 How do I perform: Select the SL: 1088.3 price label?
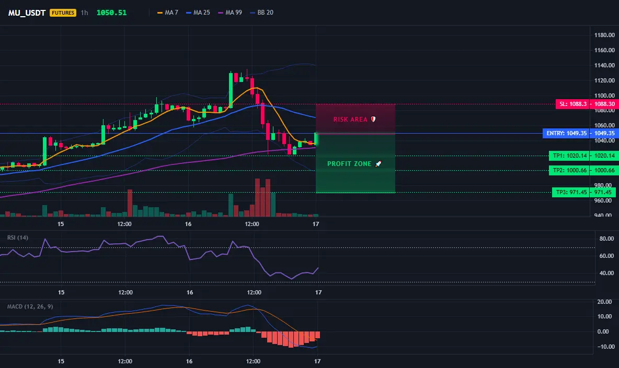pos(573,104)
